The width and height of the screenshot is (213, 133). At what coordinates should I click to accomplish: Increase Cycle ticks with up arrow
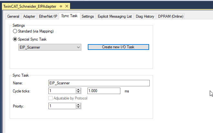(x=78, y=89)
